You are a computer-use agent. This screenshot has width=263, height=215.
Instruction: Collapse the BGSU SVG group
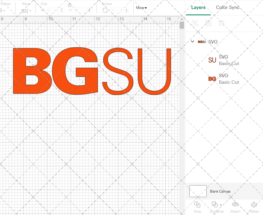[192, 41]
